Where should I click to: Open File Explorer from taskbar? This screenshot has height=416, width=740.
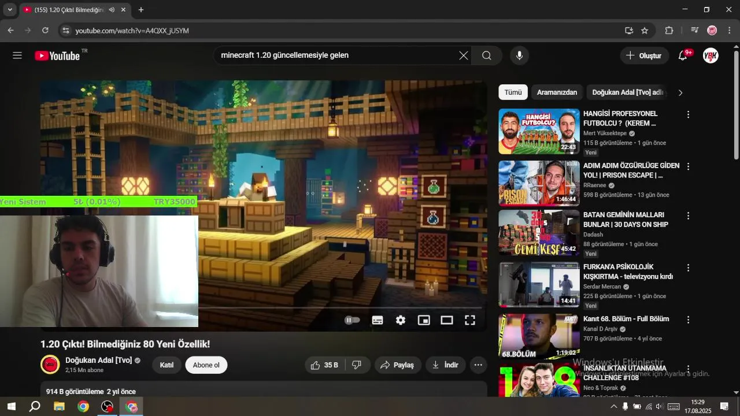(59, 406)
